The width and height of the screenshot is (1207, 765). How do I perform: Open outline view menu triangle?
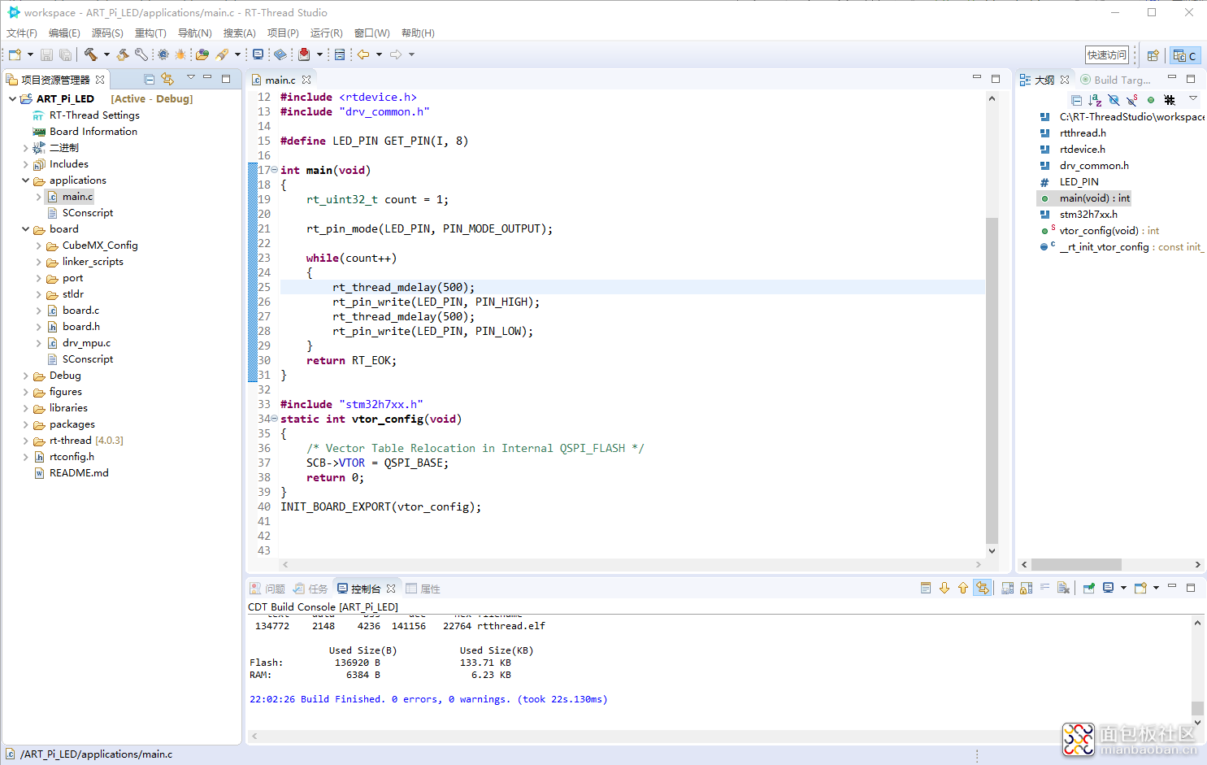click(x=1193, y=98)
